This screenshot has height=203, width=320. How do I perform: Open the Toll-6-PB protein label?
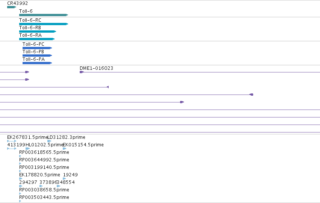point(33,52)
